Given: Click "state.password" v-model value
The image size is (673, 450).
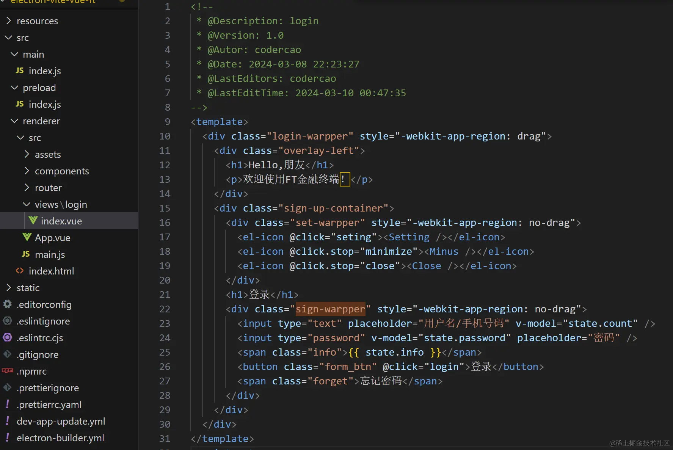Looking at the screenshot, I should [x=464, y=338].
